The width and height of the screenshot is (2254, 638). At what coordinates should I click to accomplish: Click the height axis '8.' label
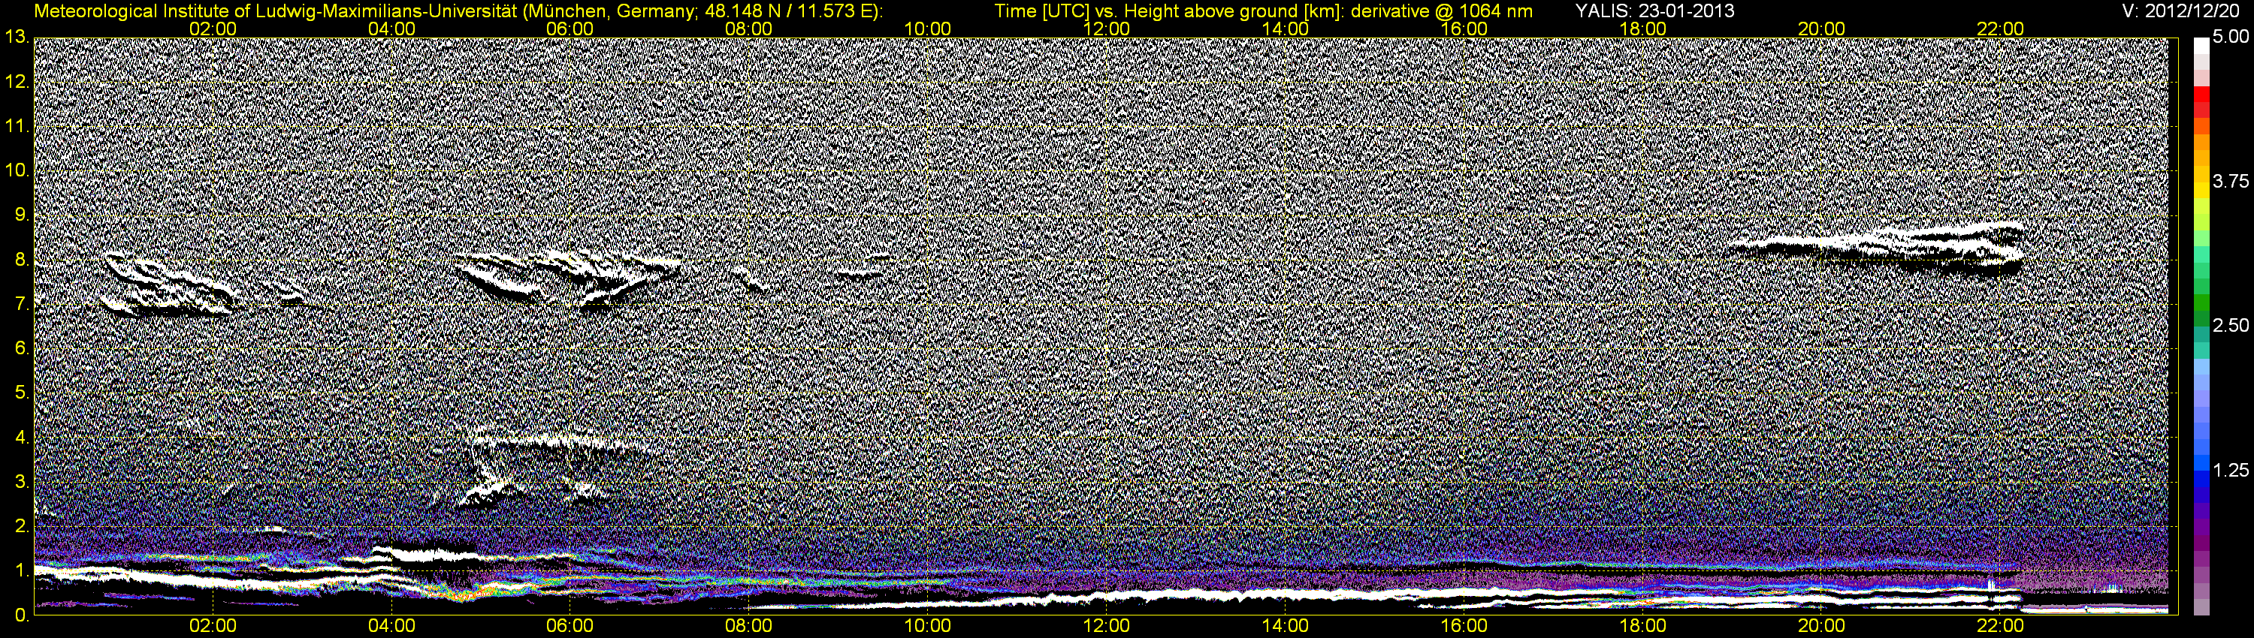[23, 260]
